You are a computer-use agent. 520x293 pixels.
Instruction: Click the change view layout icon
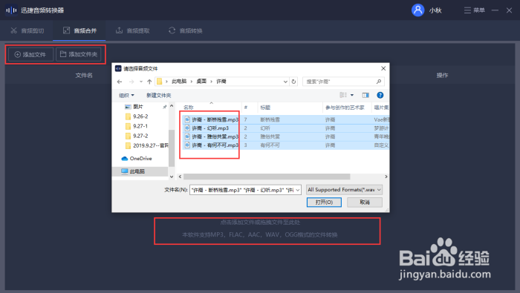(343, 95)
